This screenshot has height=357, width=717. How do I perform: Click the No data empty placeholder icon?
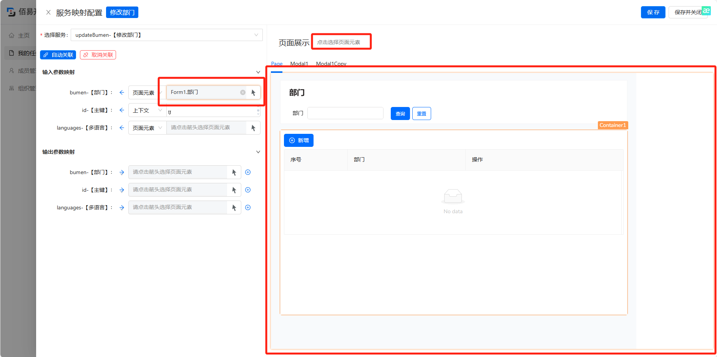coord(453,196)
